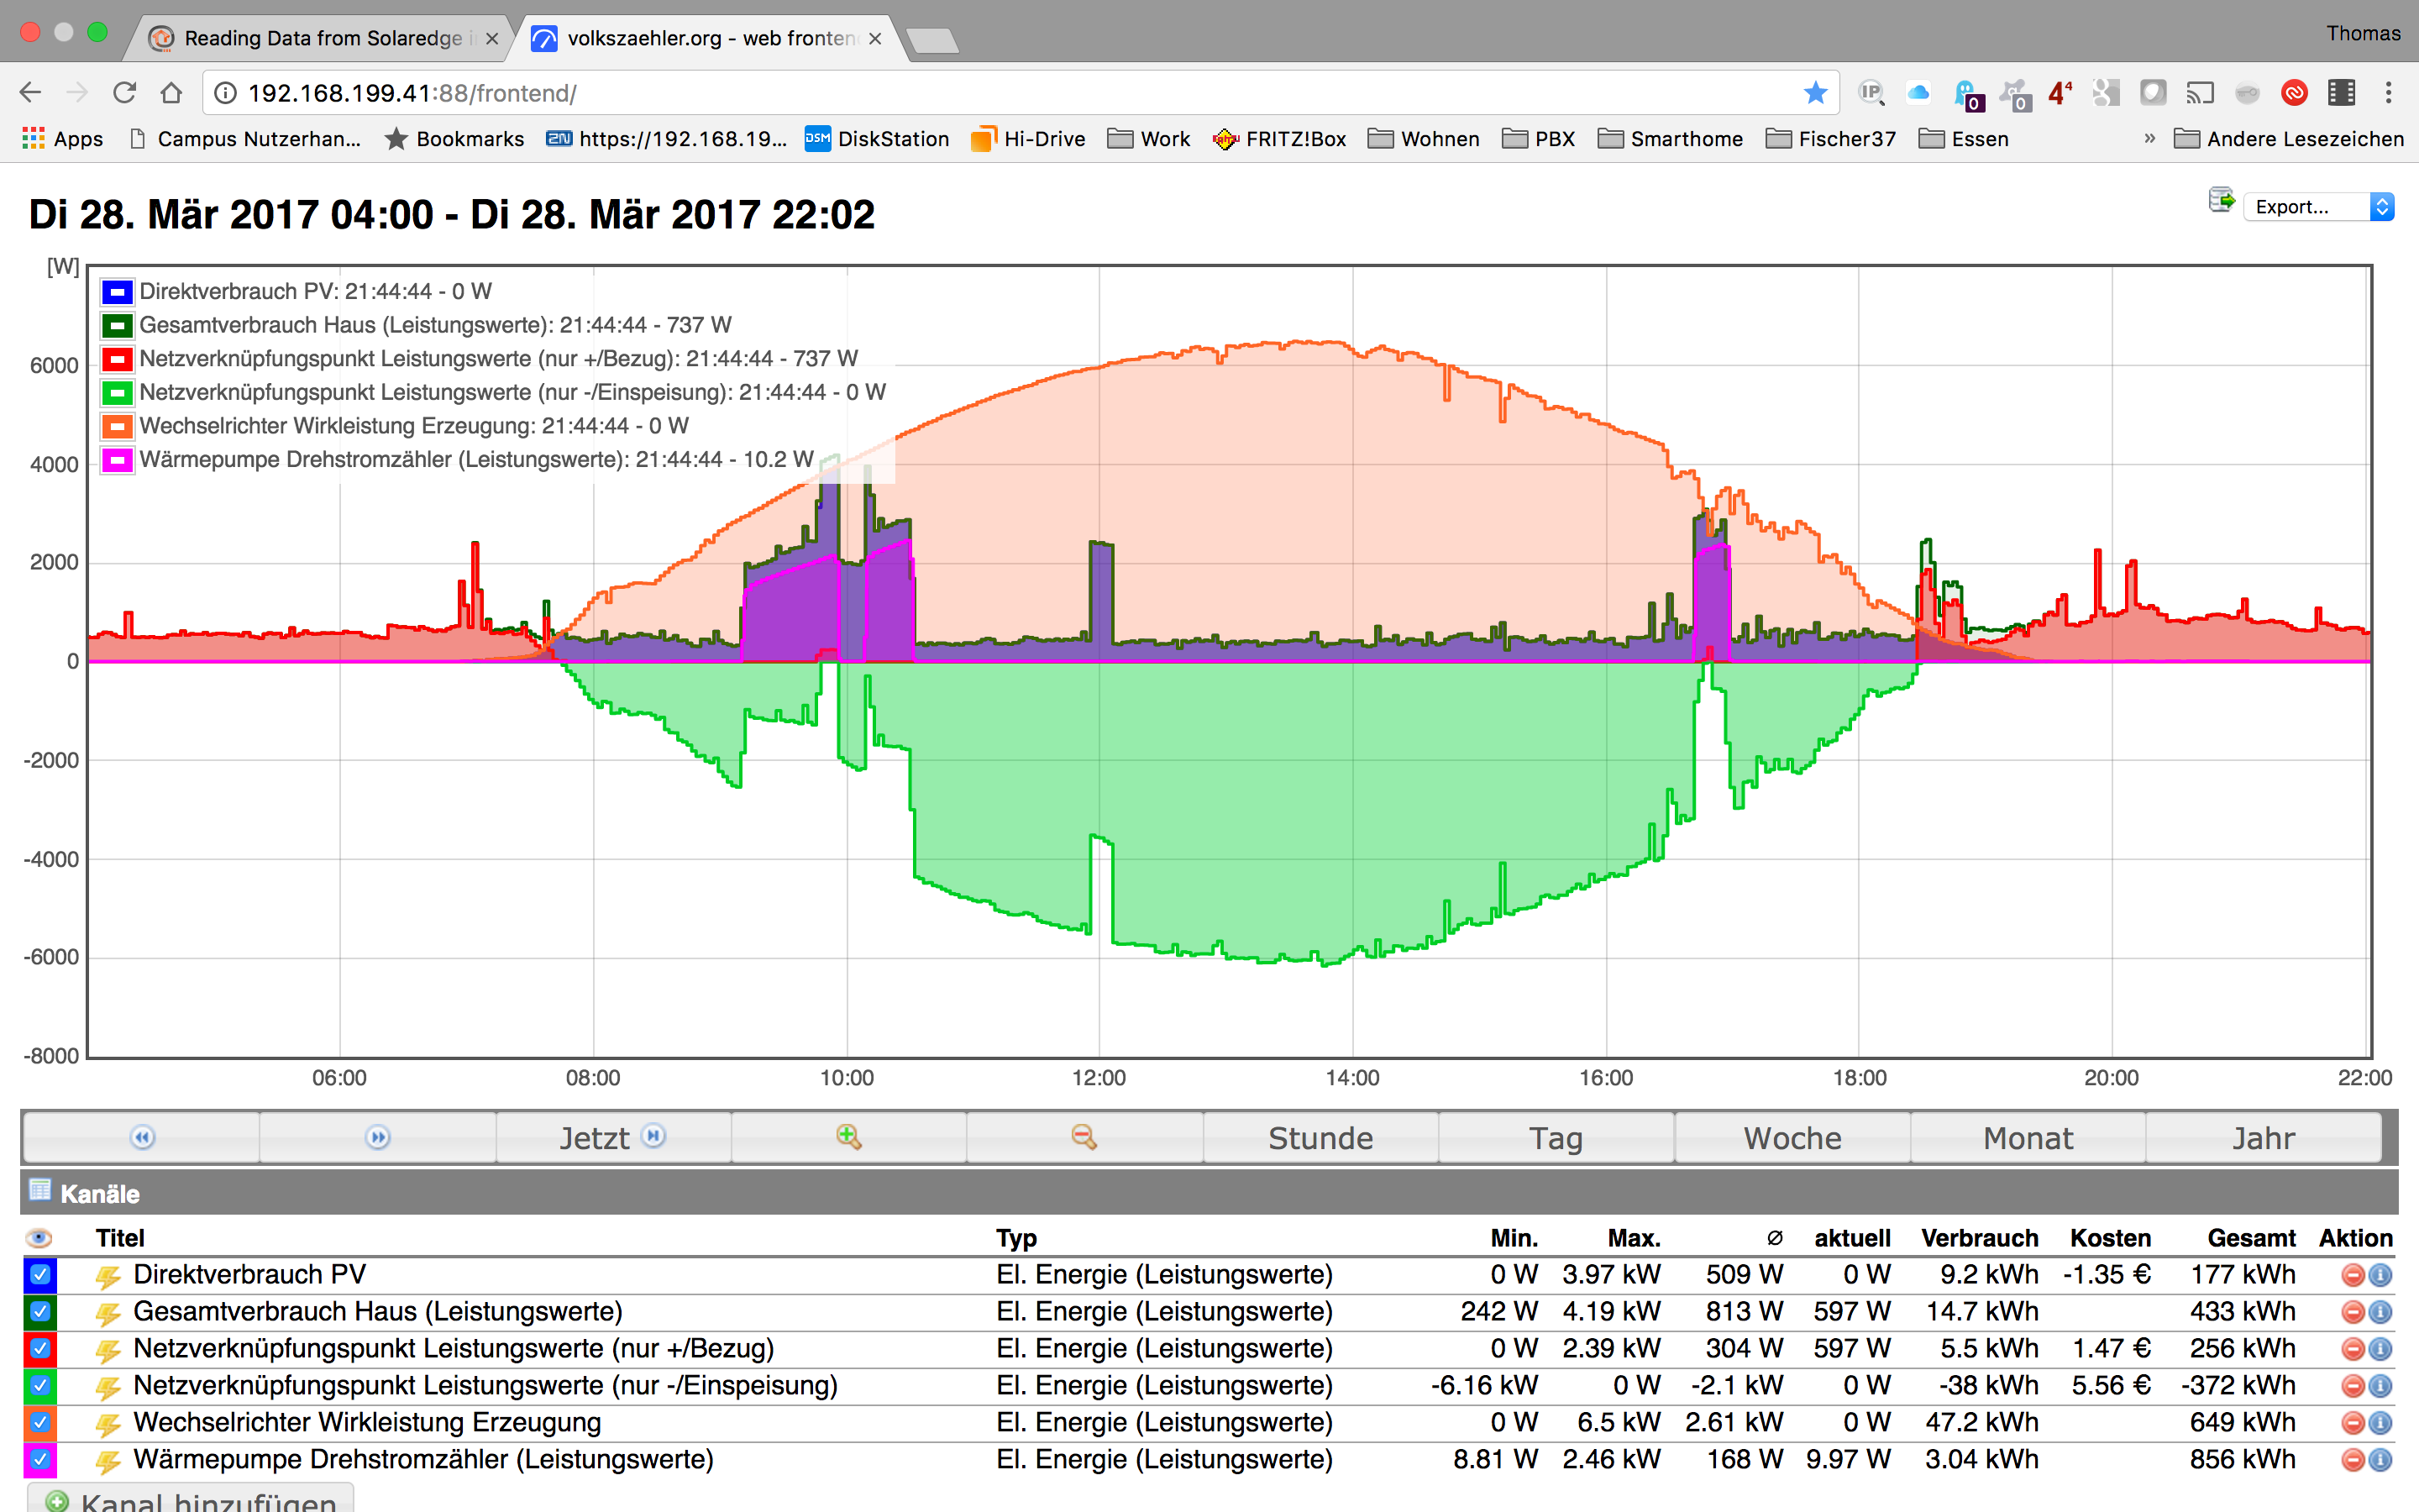Toggle the Wechselrichter Wirkleistung Erzeugung checkbox
2419x1512 pixels.
point(40,1423)
